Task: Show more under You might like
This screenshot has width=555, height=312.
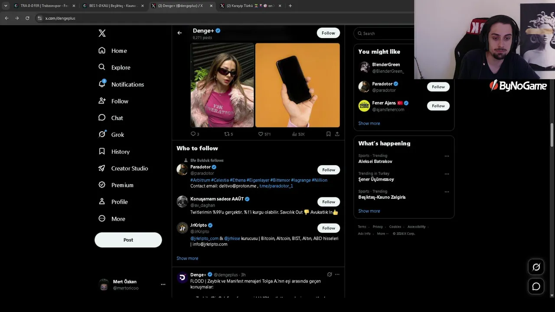Action: [x=369, y=123]
